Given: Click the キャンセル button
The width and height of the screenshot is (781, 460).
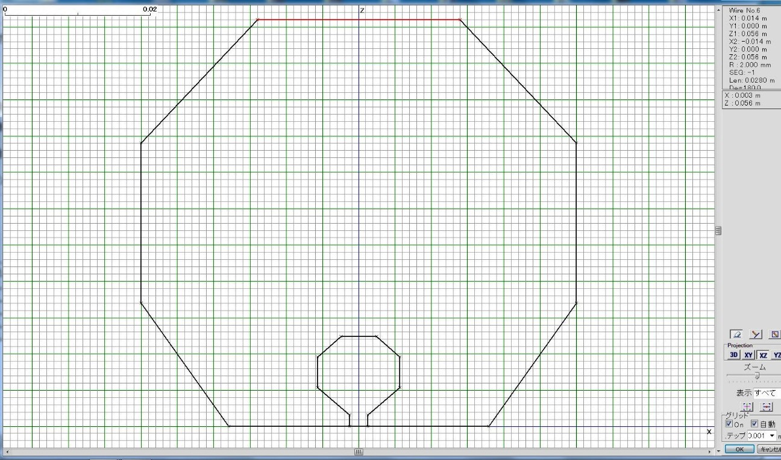Looking at the screenshot, I should pyautogui.click(x=769, y=449).
